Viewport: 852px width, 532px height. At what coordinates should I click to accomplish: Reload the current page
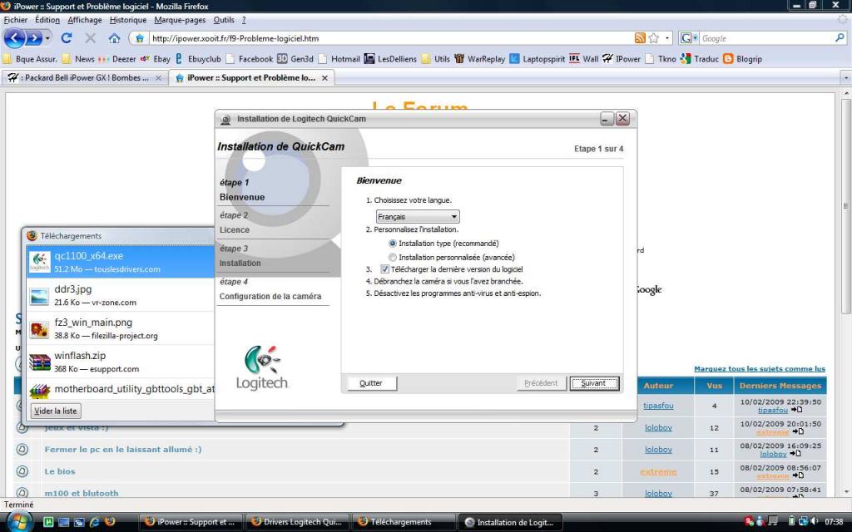(x=67, y=38)
